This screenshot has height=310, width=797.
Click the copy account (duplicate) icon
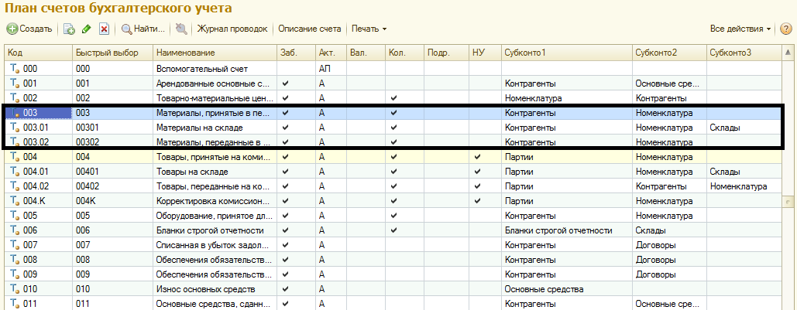[x=69, y=29]
